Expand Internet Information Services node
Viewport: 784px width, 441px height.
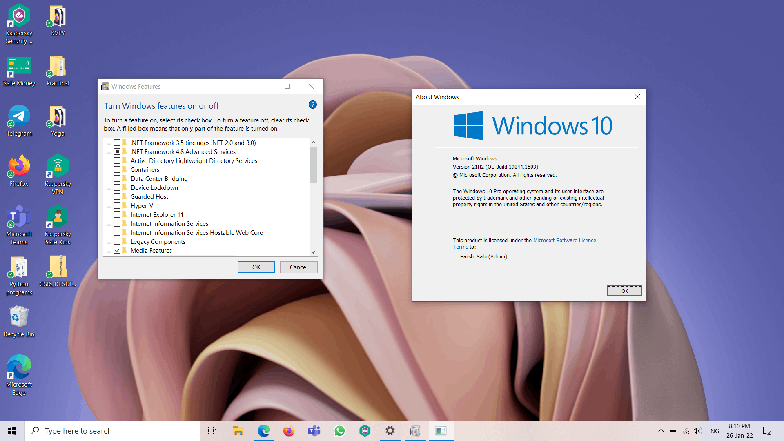point(109,224)
